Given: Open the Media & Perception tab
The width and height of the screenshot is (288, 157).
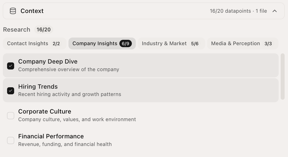Looking at the screenshot, I should 243,43.
